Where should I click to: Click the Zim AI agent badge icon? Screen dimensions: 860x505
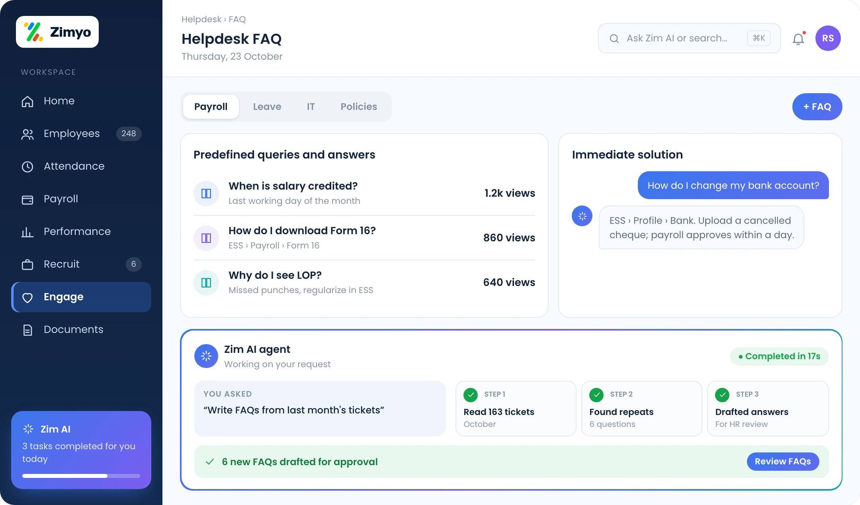206,356
